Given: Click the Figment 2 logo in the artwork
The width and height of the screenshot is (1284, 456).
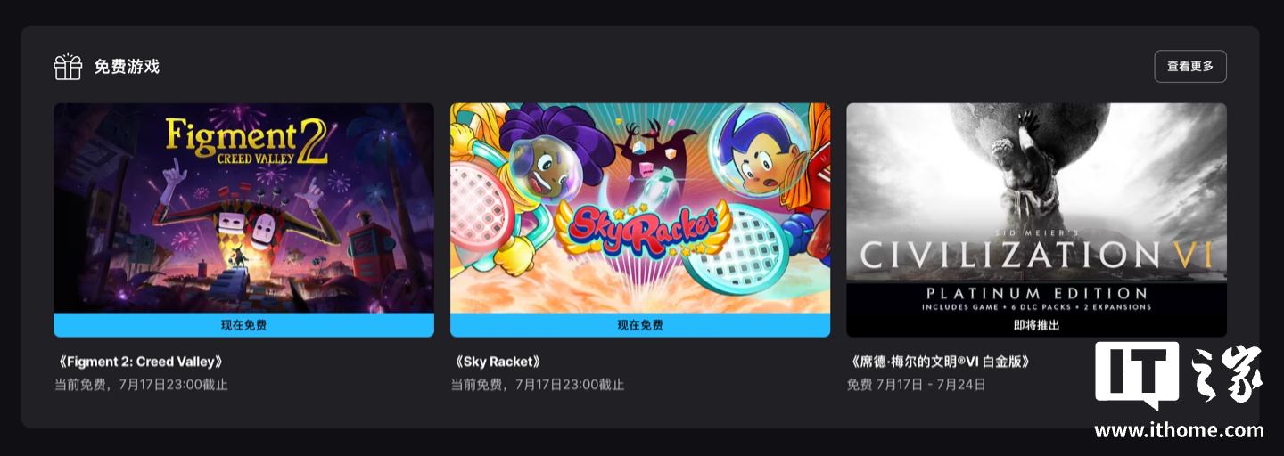Looking at the screenshot, I should (246, 142).
